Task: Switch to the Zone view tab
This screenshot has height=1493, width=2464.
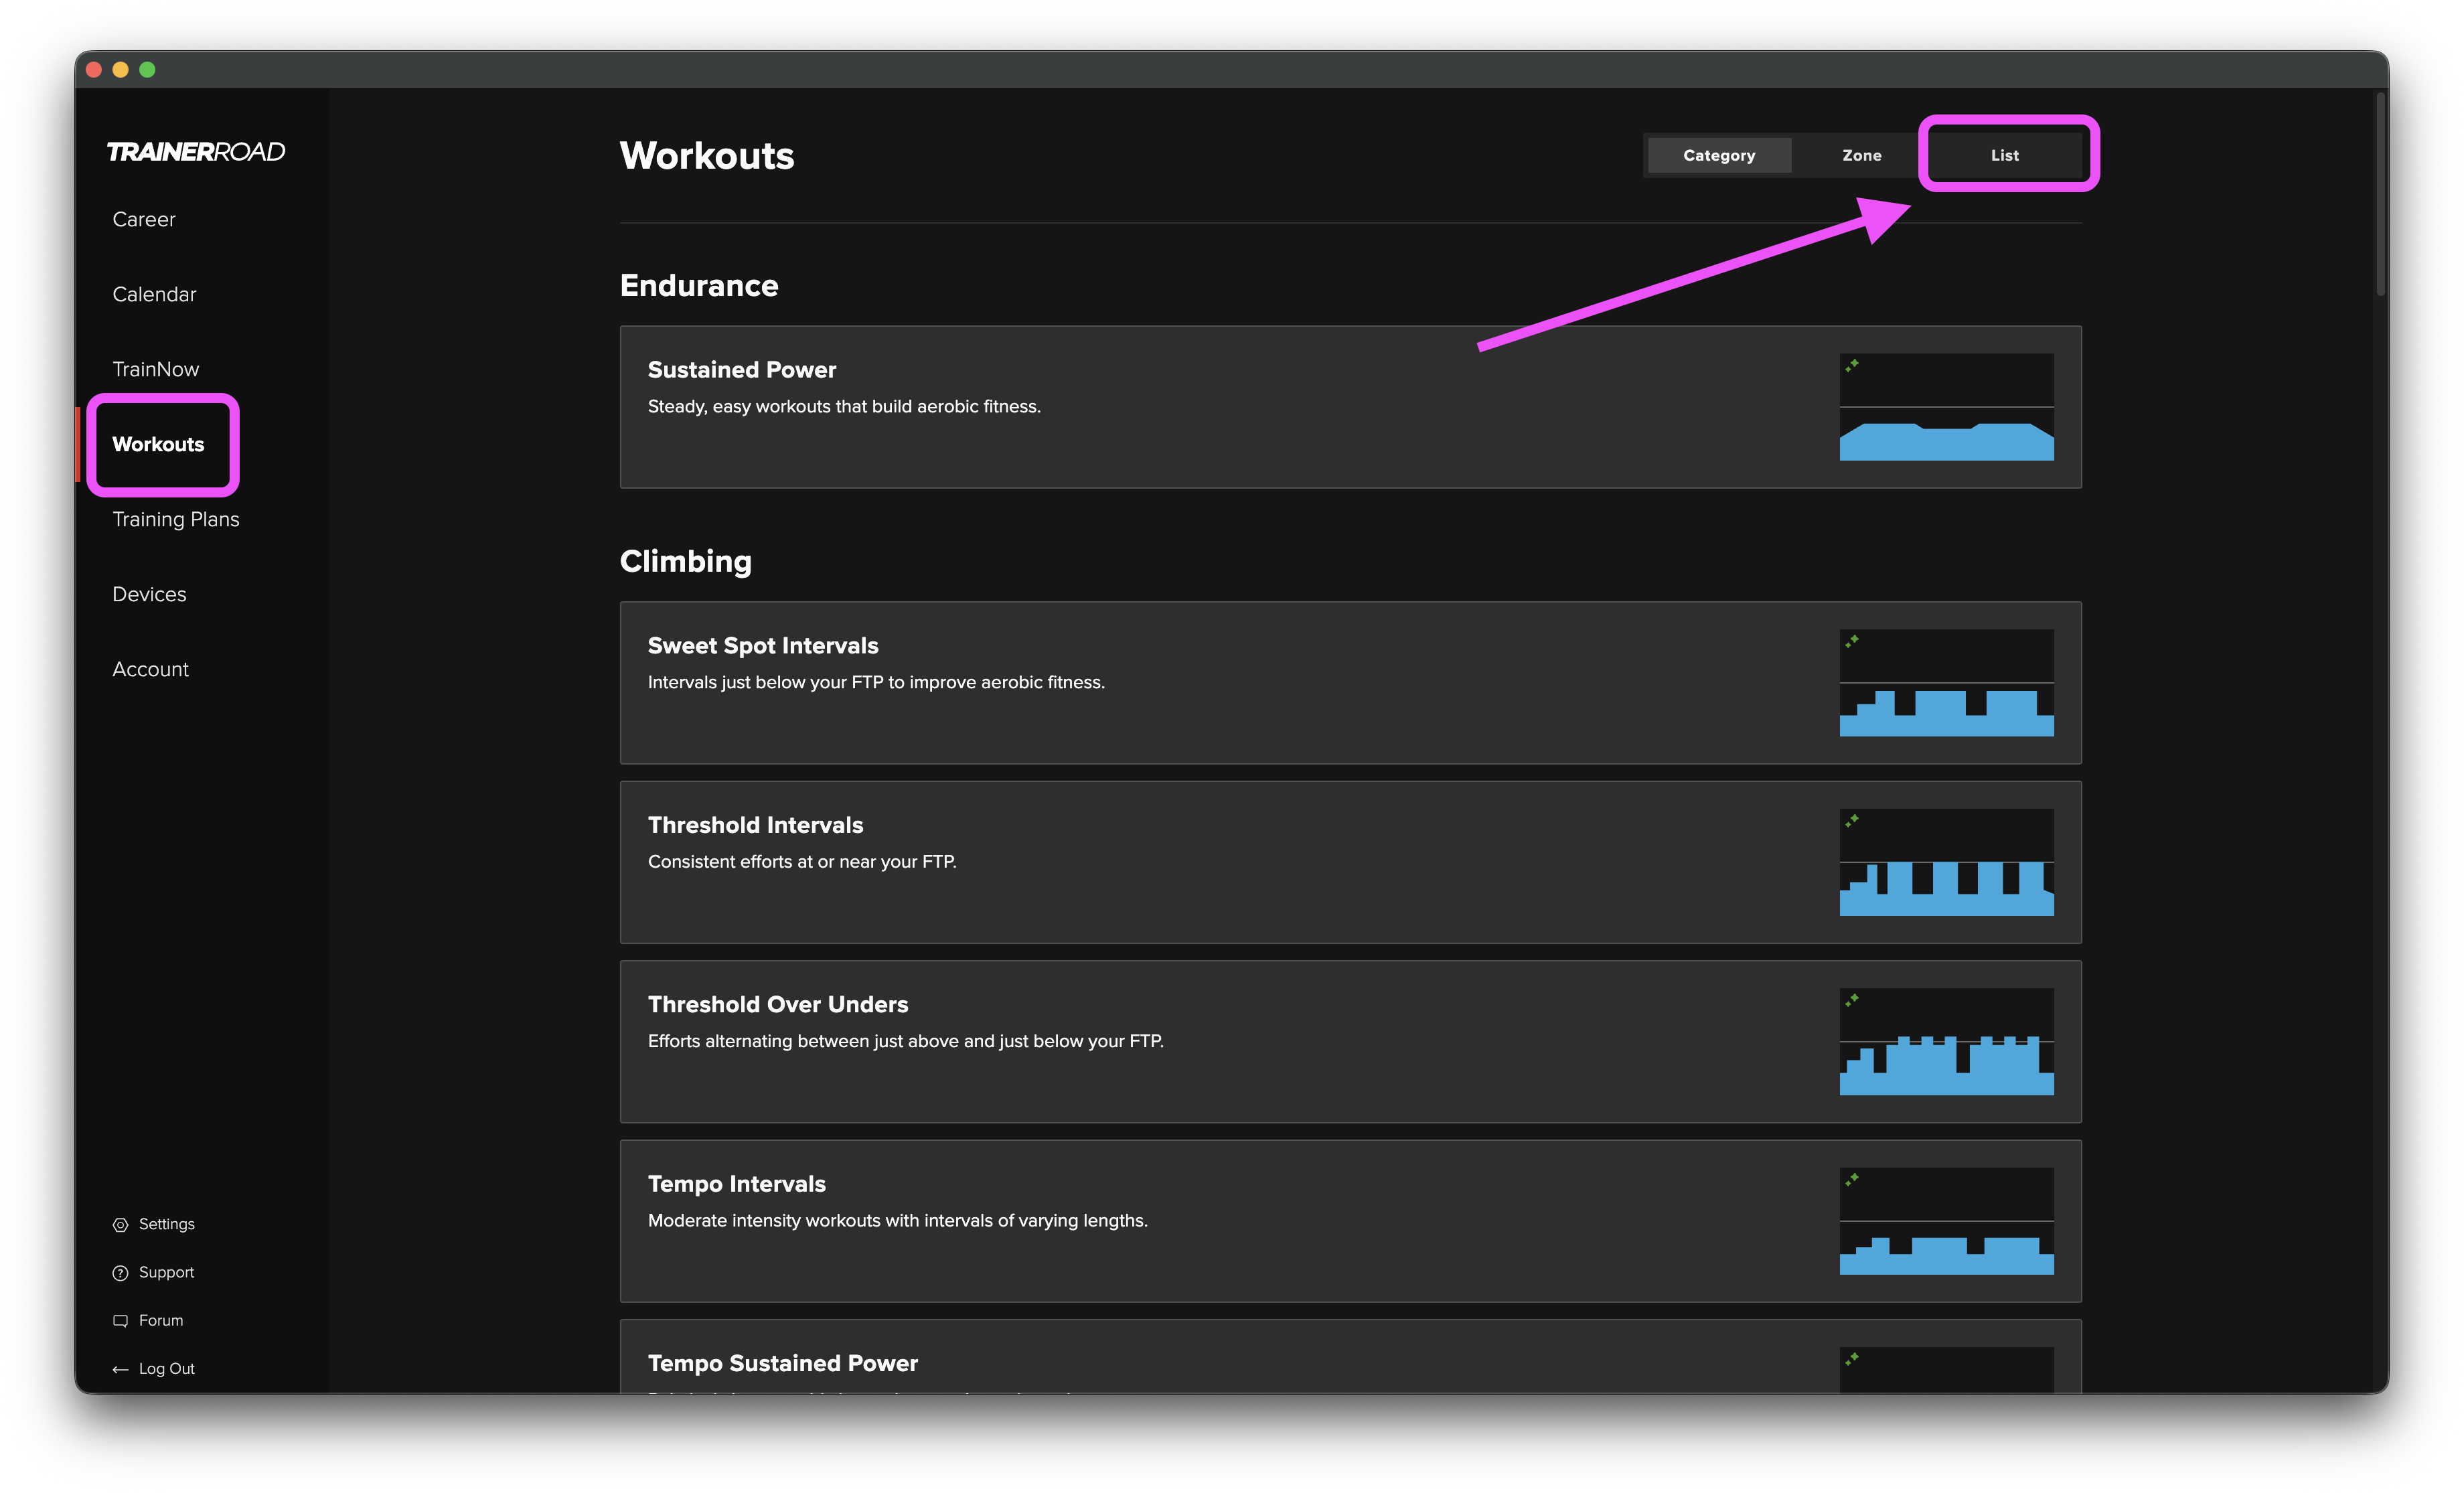Action: (x=1862, y=155)
